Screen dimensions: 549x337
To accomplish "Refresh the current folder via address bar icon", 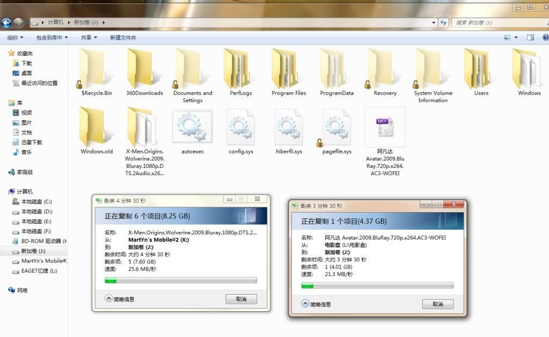I will pyautogui.click(x=443, y=23).
